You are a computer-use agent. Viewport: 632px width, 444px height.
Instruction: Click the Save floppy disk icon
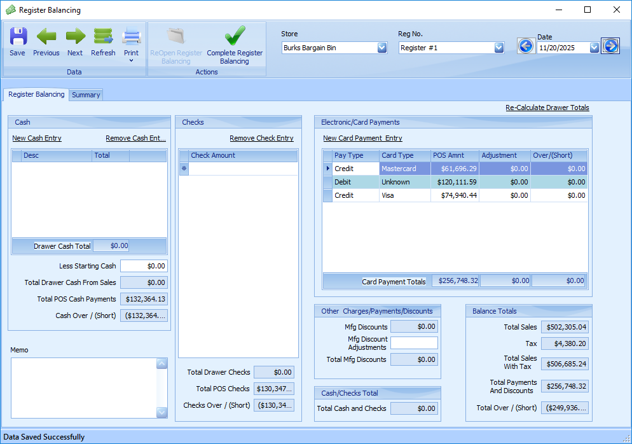pyautogui.click(x=18, y=37)
